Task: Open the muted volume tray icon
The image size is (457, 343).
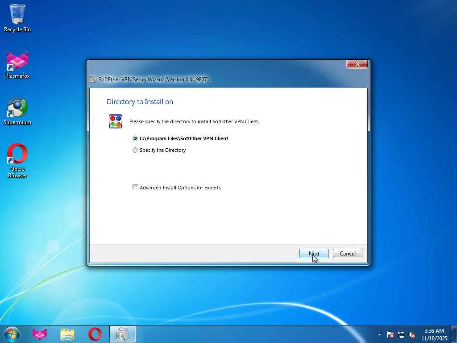Action: coord(412,335)
